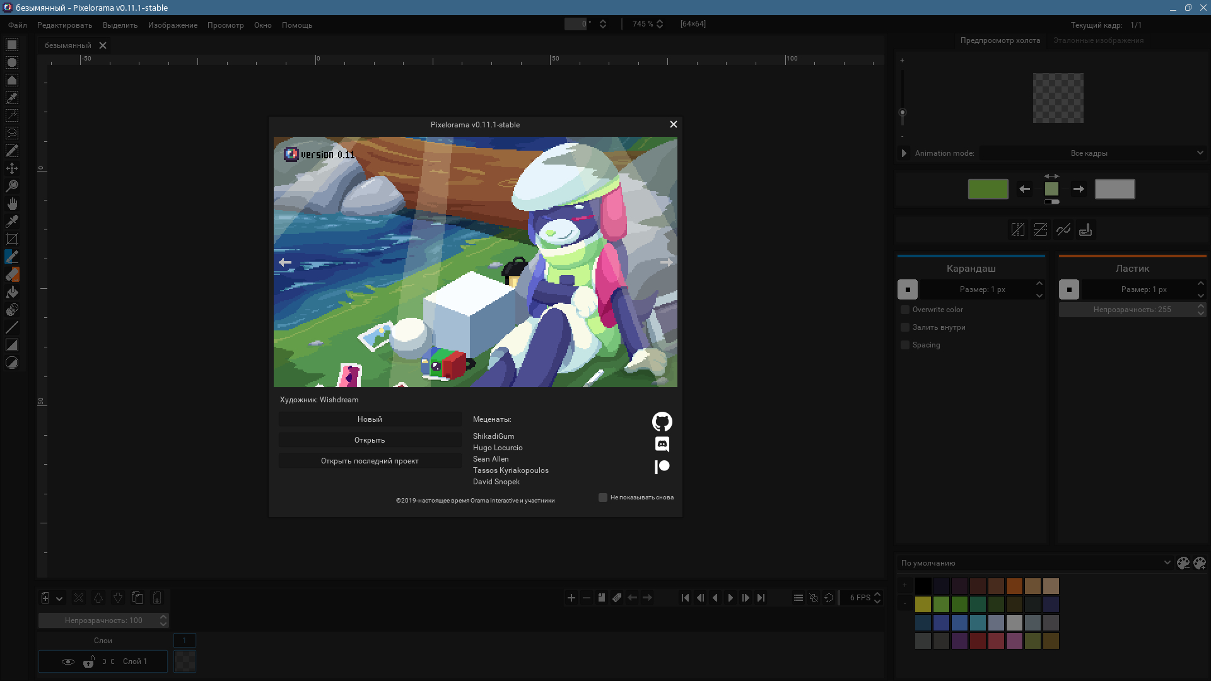Add a new frame

point(571,598)
